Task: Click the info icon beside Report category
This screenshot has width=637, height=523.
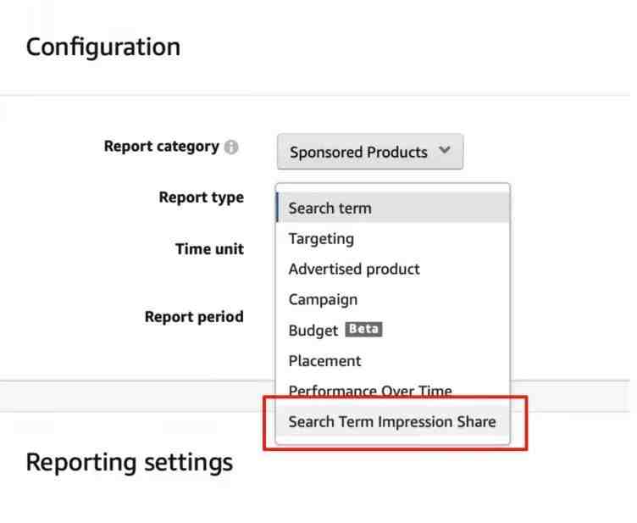Action: coord(231,147)
